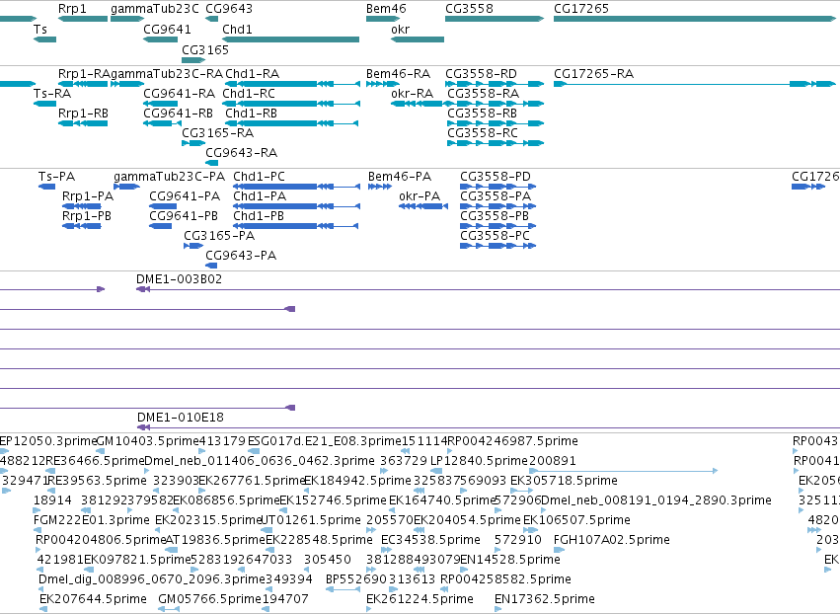Screen dimensions: 840x614
Task: Select the Ts gene label
Action: [40, 29]
